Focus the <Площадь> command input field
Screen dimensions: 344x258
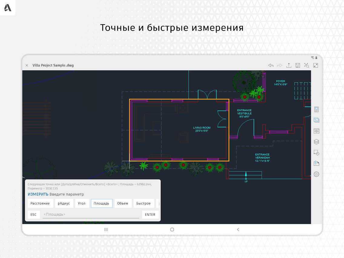91,215
